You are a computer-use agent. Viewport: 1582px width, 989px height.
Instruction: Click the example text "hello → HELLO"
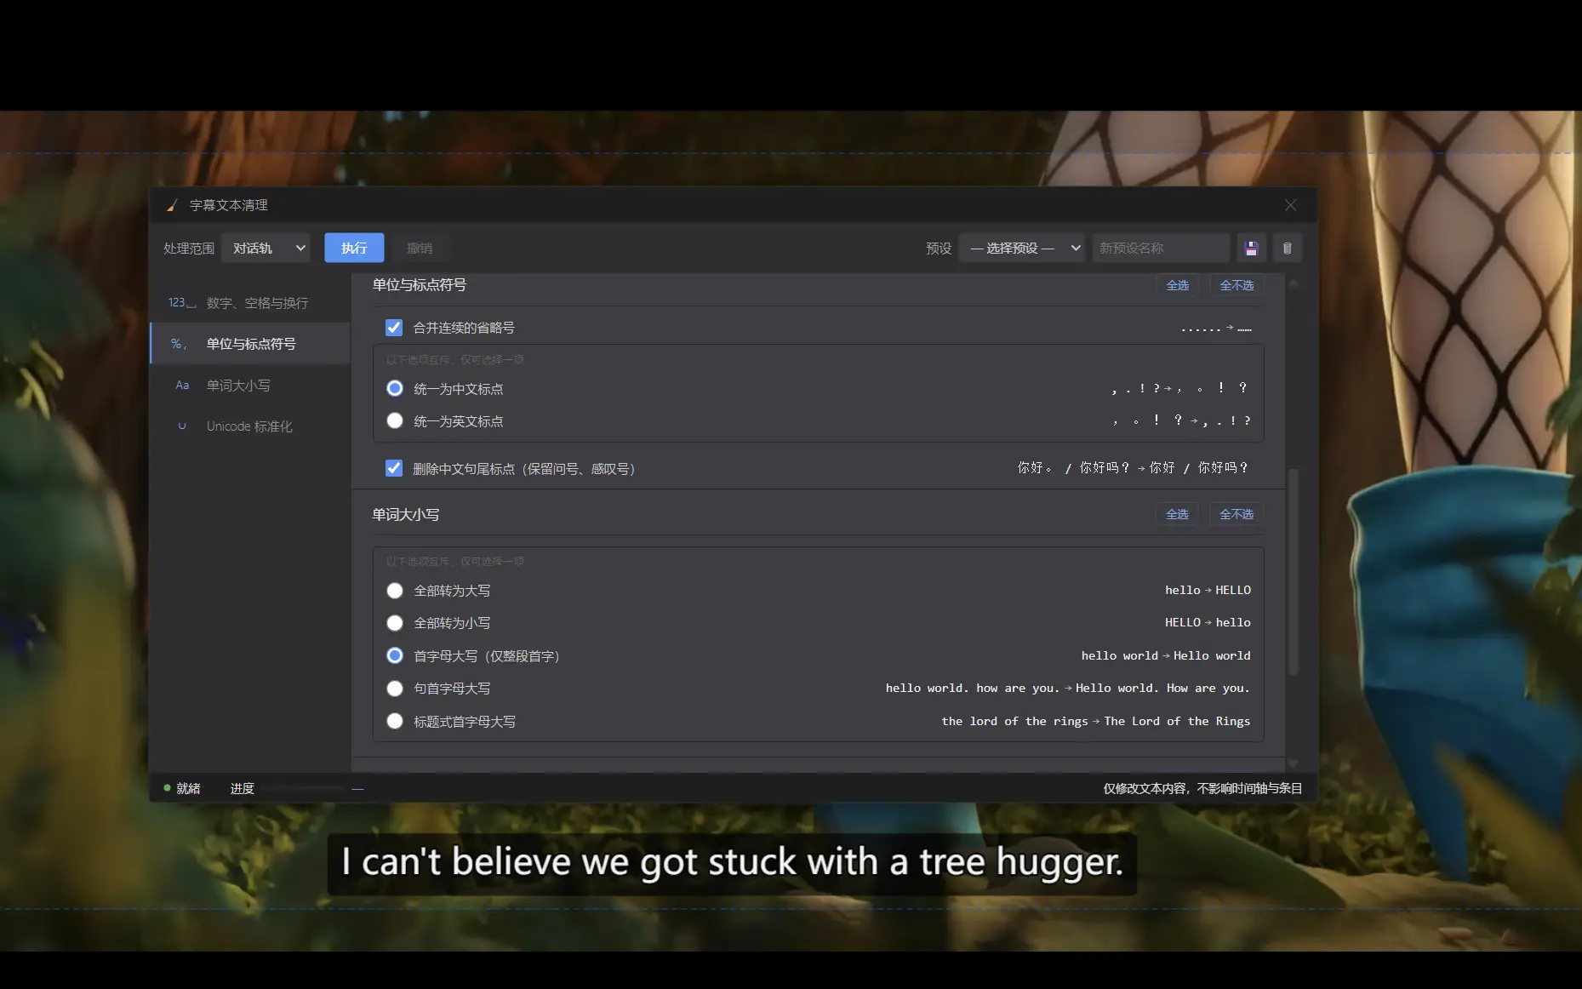[1208, 591]
